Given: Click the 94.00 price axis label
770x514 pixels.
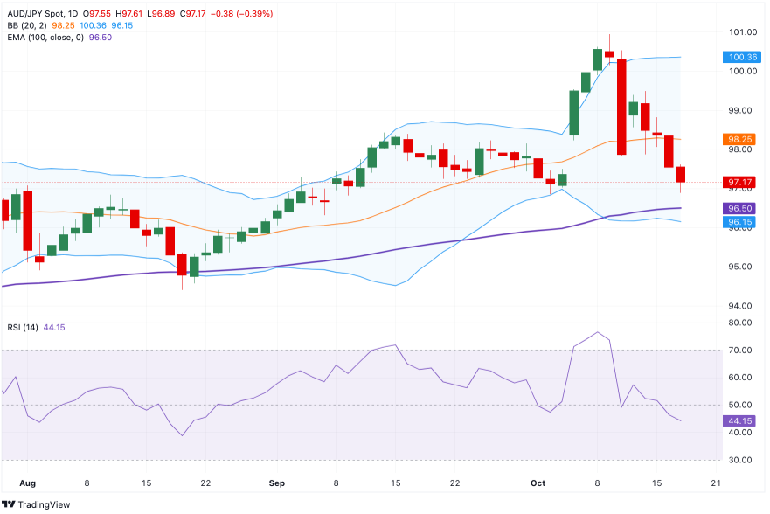Looking at the screenshot, I should (x=743, y=306).
